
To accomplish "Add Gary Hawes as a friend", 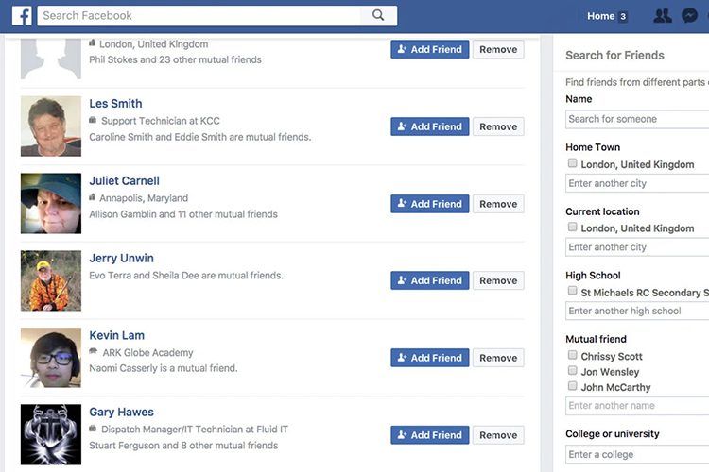I will pyautogui.click(x=429, y=435).
